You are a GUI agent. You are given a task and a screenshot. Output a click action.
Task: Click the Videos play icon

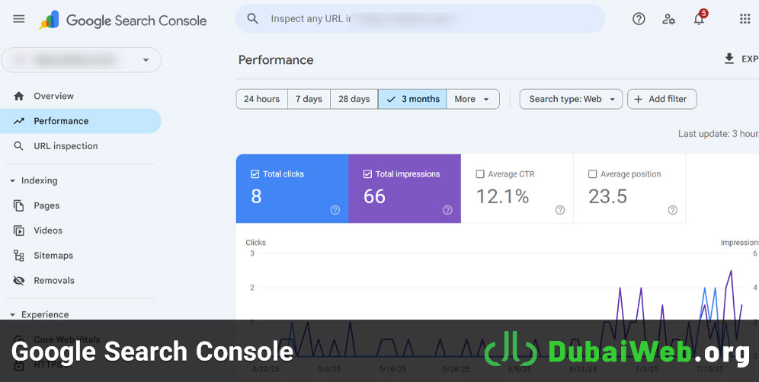[x=19, y=231]
